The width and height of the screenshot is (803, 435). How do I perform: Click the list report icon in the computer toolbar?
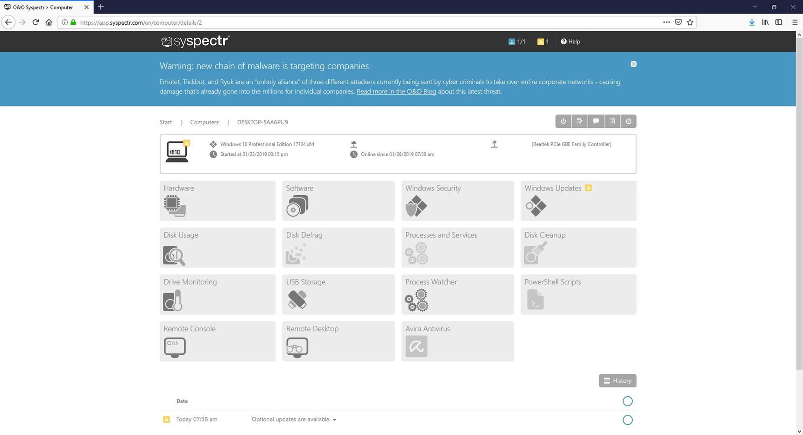pos(612,121)
